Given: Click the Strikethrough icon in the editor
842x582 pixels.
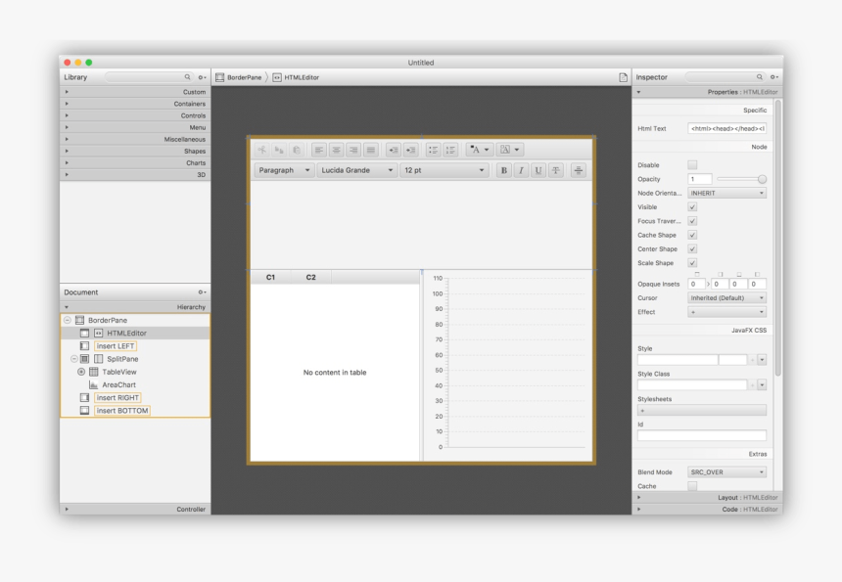Looking at the screenshot, I should (555, 170).
